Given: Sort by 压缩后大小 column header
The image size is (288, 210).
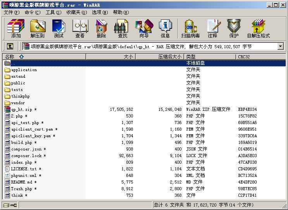Looking at the screenshot, I should pyautogui.click(x=160, y=56).
